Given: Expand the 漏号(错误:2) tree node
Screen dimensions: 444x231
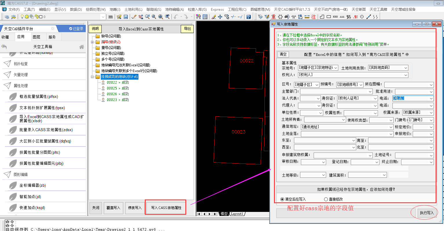Looking at the screenshot, I should (x=92, y=42).
